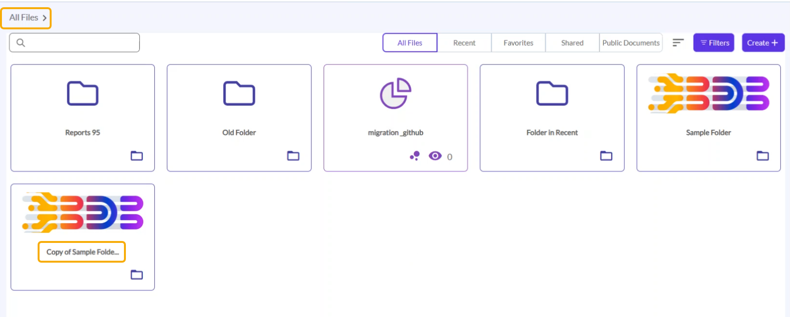This screenshot has width=790, height=317.
Task: Expand the All Files breadcrumb chevron
Action: [44, 18]
